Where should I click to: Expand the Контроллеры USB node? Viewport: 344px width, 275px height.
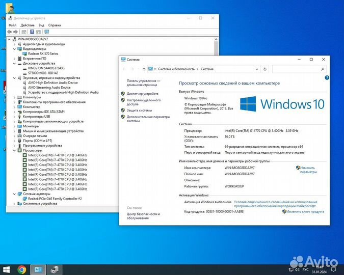click(x=14, y=117)
